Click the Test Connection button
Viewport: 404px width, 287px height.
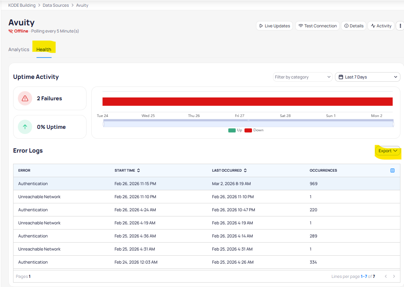pos(317,26)
